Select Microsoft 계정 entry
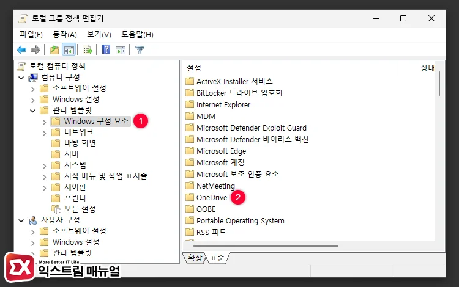 point(220,162)
